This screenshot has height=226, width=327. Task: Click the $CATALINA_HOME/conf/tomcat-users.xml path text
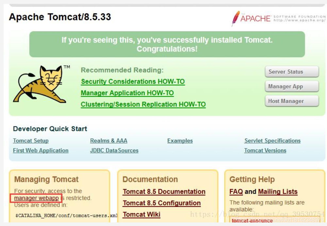click(x=67, y=216)
